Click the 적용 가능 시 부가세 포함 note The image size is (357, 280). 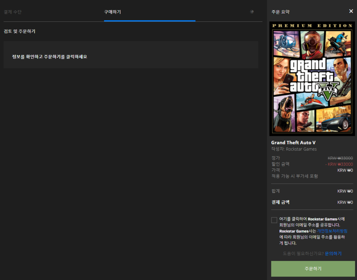294,176
